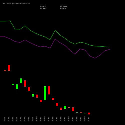
Task: Select the green candle above 13 May
Action: click(x=65, y=107)
